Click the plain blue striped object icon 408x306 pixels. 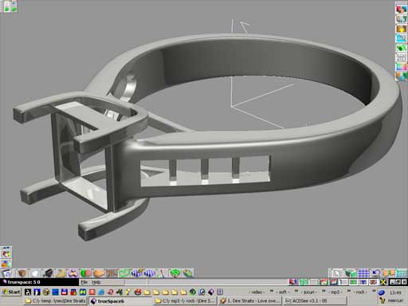coord(150,273)
